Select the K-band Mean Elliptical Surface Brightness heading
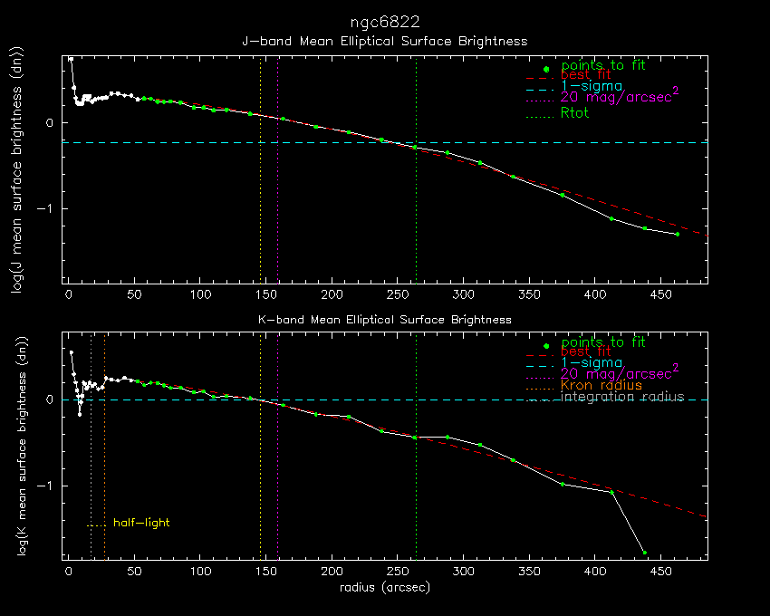This screenshot has width=770, height=616. point(385,320)
